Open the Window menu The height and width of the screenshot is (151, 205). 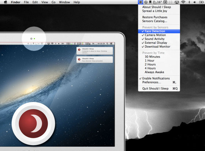click(x=64, y=2)
